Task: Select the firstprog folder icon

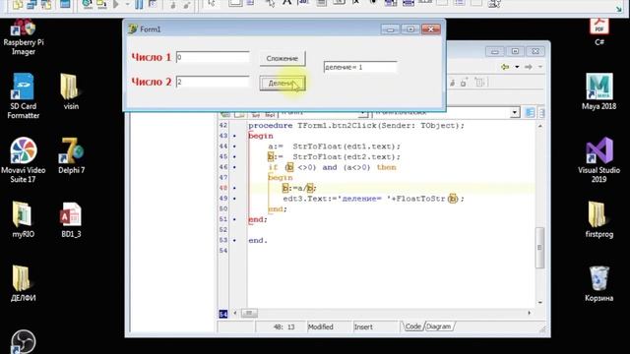Action: (x=598, y=219)
